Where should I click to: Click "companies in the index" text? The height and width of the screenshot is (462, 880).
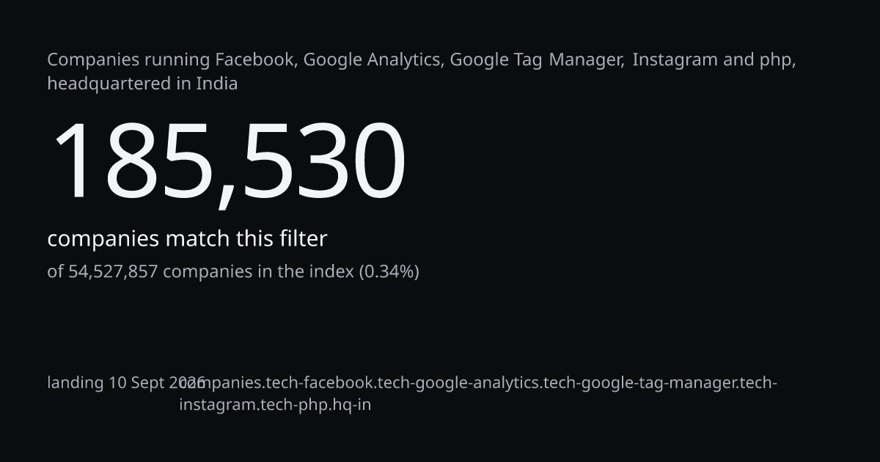tap(258, 272)
